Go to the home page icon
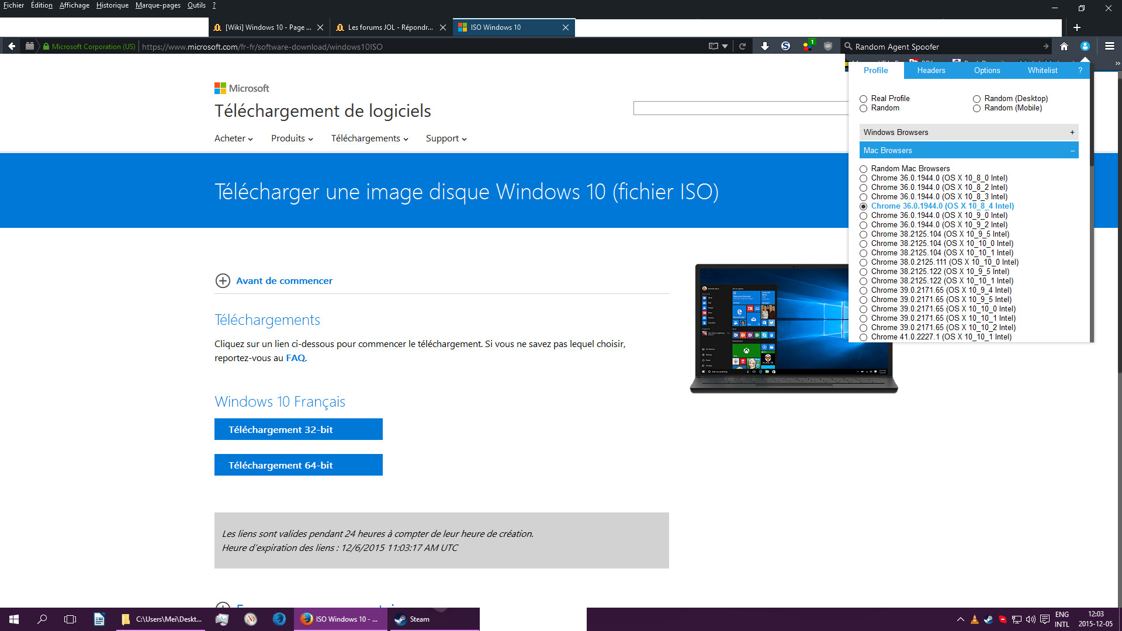 tap(1064, 46)
